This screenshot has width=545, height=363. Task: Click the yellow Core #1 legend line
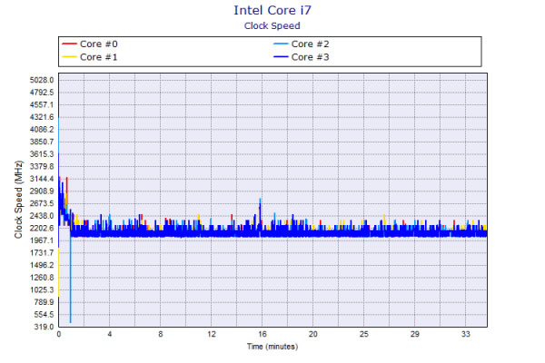[69, 56]
